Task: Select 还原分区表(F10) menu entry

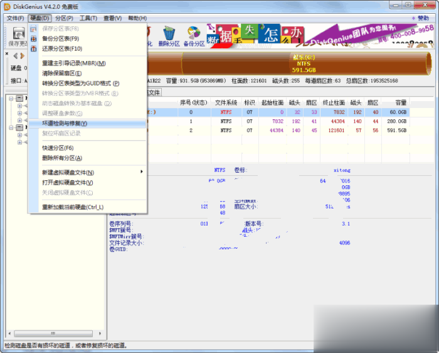Action: [x=62, y=48]
